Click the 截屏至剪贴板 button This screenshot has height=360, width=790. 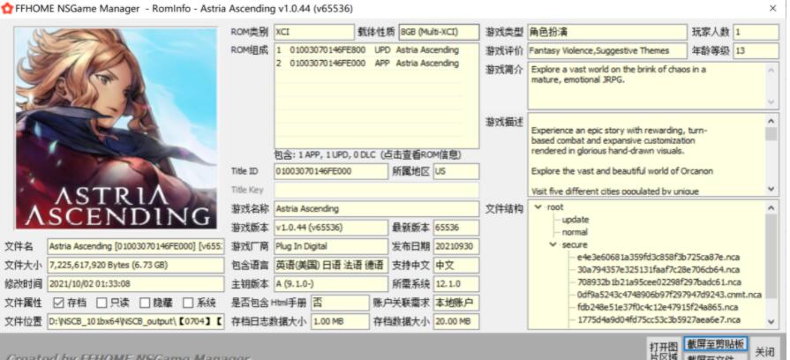point(716,344)
